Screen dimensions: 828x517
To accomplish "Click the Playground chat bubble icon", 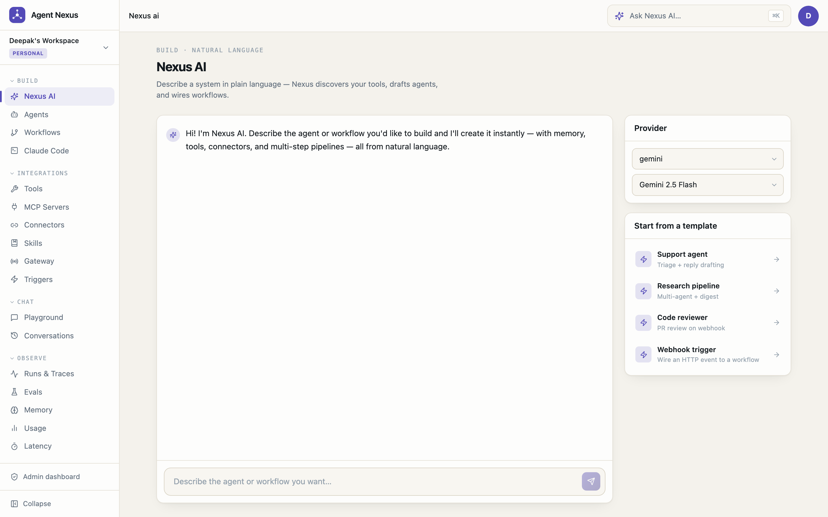I will 14,317.
